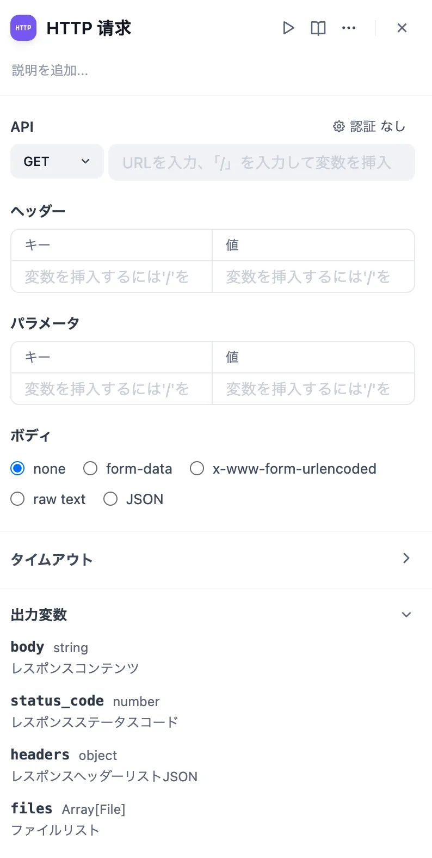Close the HTTP request panel

coord(402,28)
